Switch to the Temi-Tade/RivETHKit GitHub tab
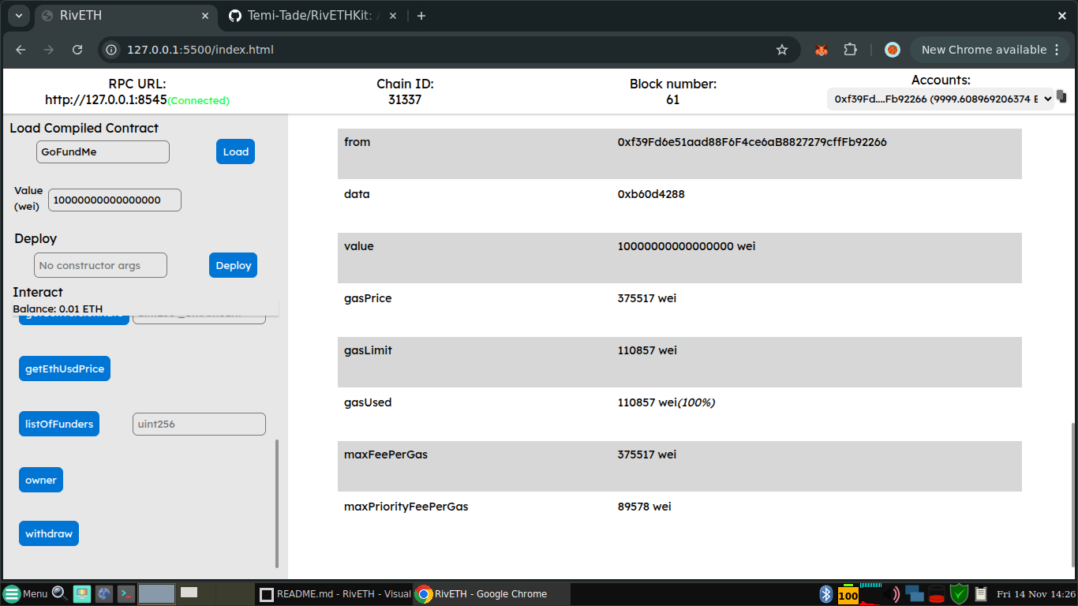Screen dimensions: 1078x606 click(x=306, y=15)
